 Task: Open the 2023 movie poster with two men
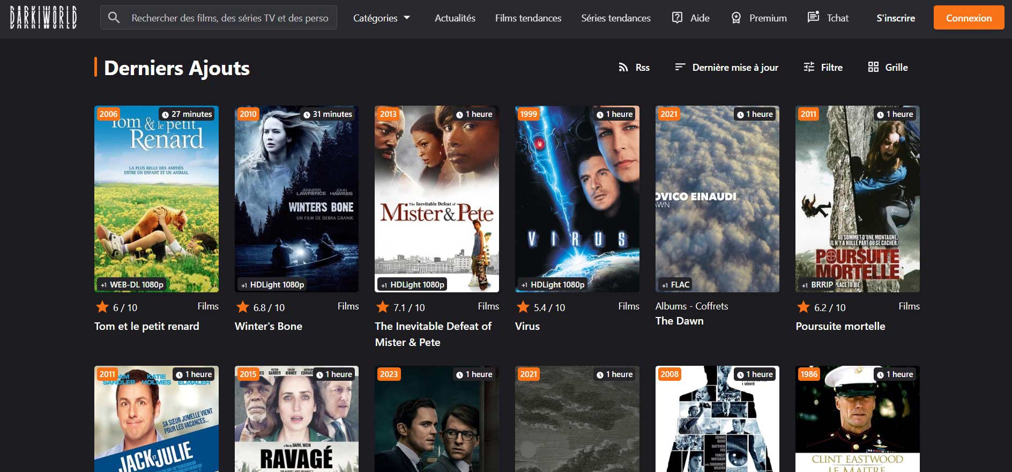[437, 419]
